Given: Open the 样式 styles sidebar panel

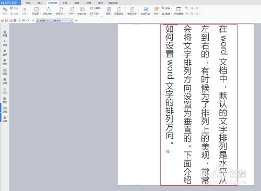Looking at the screenshot, I should [5, 43].
